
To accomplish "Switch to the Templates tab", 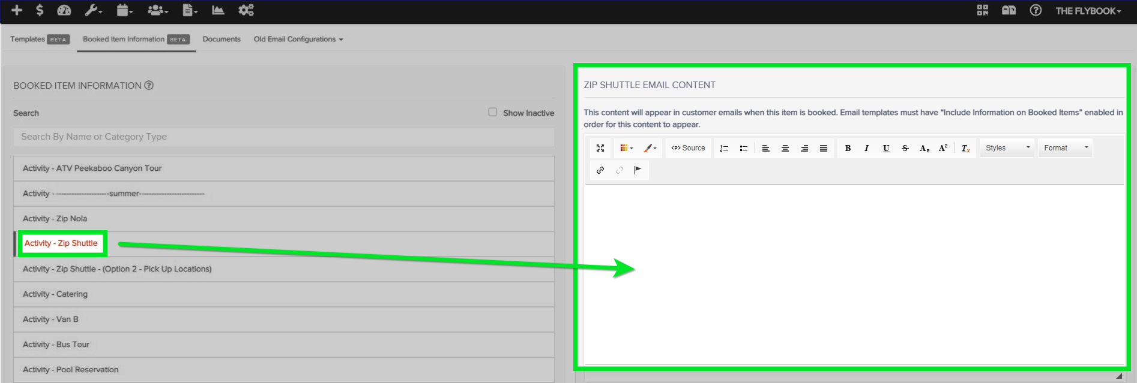I will point(40,39).
